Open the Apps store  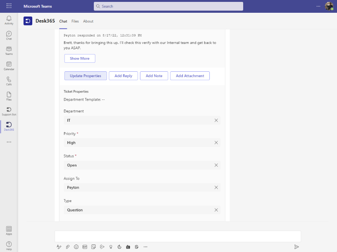(x=9, y=231)
